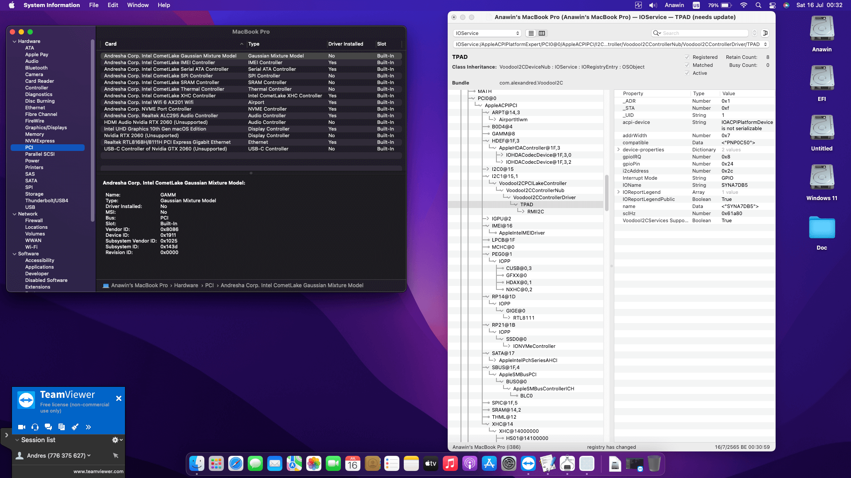The image size is (851, 478).
Task: Start TeamViewer video call
Action: (x=21, y=427)
